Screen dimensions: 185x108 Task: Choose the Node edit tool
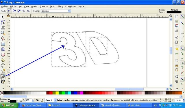coord(3,22)
